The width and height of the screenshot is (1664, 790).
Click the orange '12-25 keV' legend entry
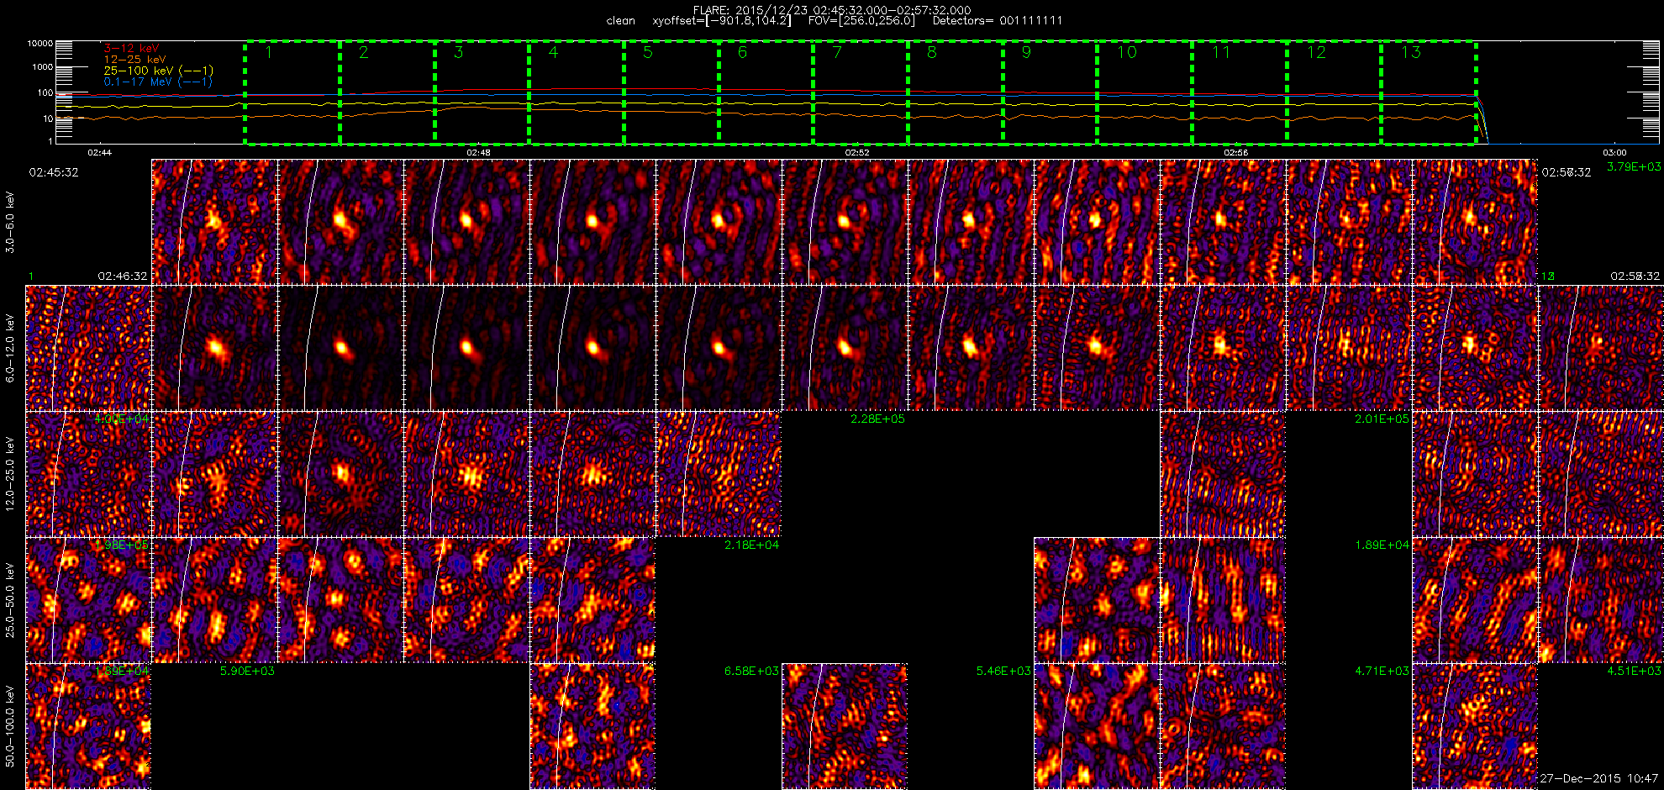coord(134,60)
